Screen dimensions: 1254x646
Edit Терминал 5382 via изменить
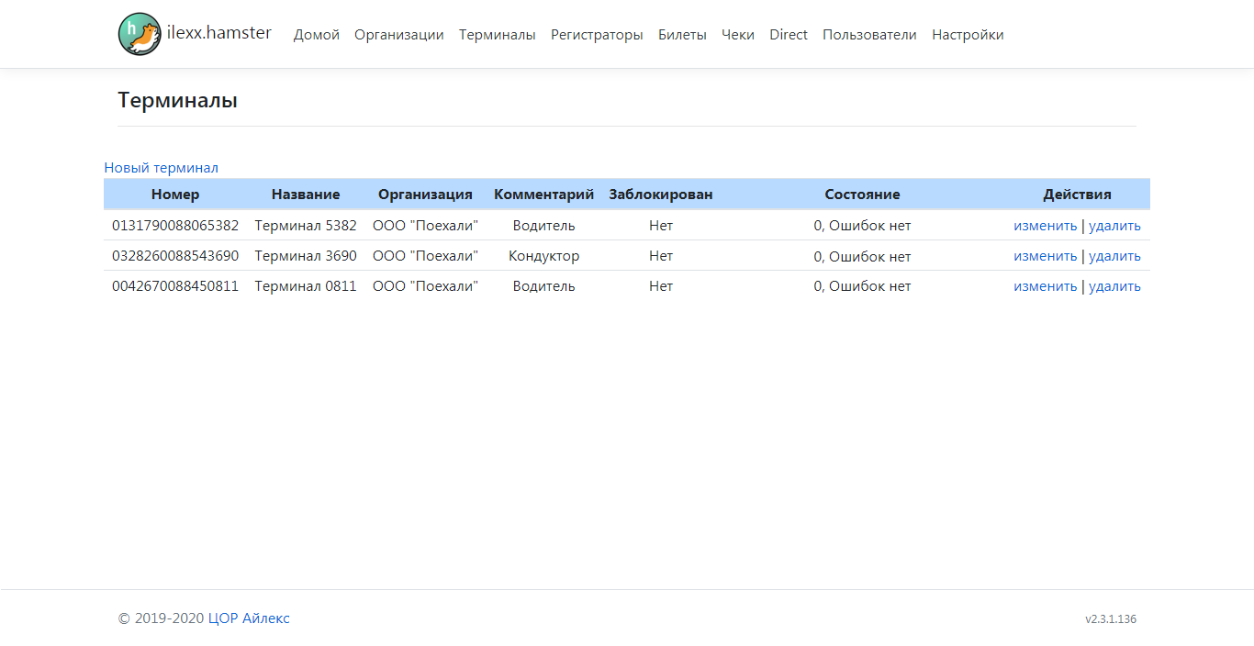point(1045,226)
